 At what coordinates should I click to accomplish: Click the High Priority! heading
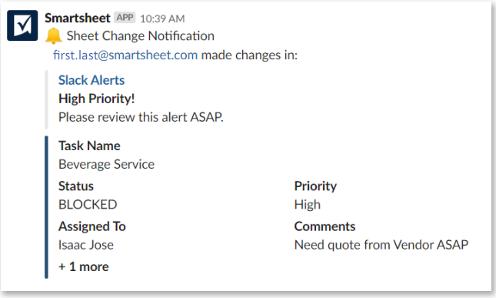[96, 99]
